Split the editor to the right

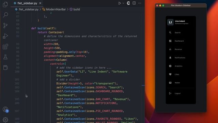point(134,3)
